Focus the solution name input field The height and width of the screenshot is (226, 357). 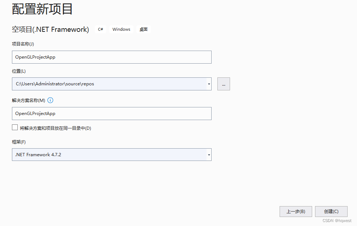coord(111,114)
